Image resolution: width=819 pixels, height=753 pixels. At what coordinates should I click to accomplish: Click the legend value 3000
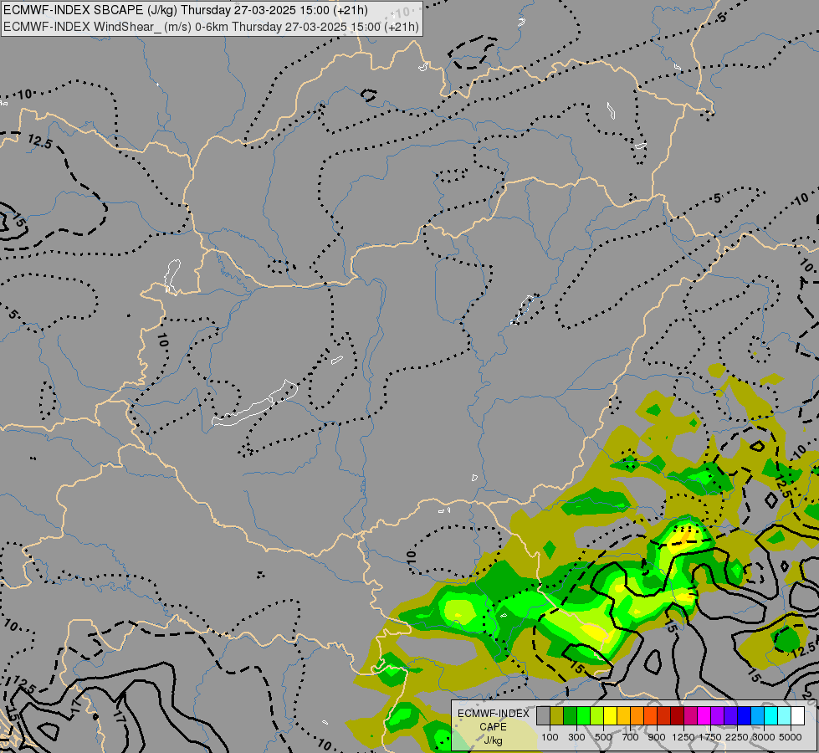click(x=764, y=737)
